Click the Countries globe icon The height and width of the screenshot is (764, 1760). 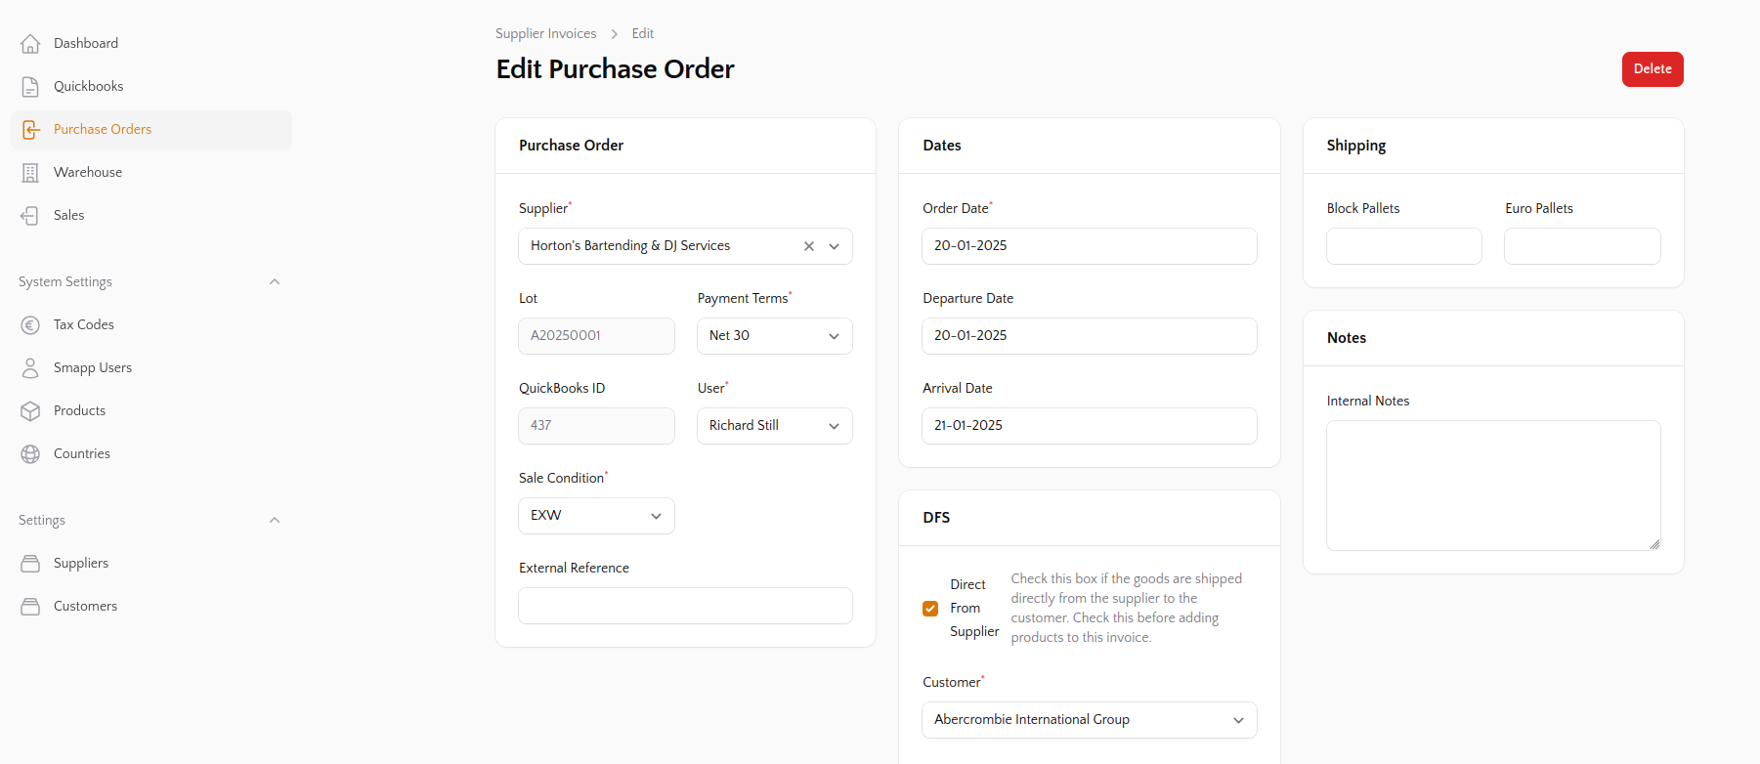click(30, 454)
